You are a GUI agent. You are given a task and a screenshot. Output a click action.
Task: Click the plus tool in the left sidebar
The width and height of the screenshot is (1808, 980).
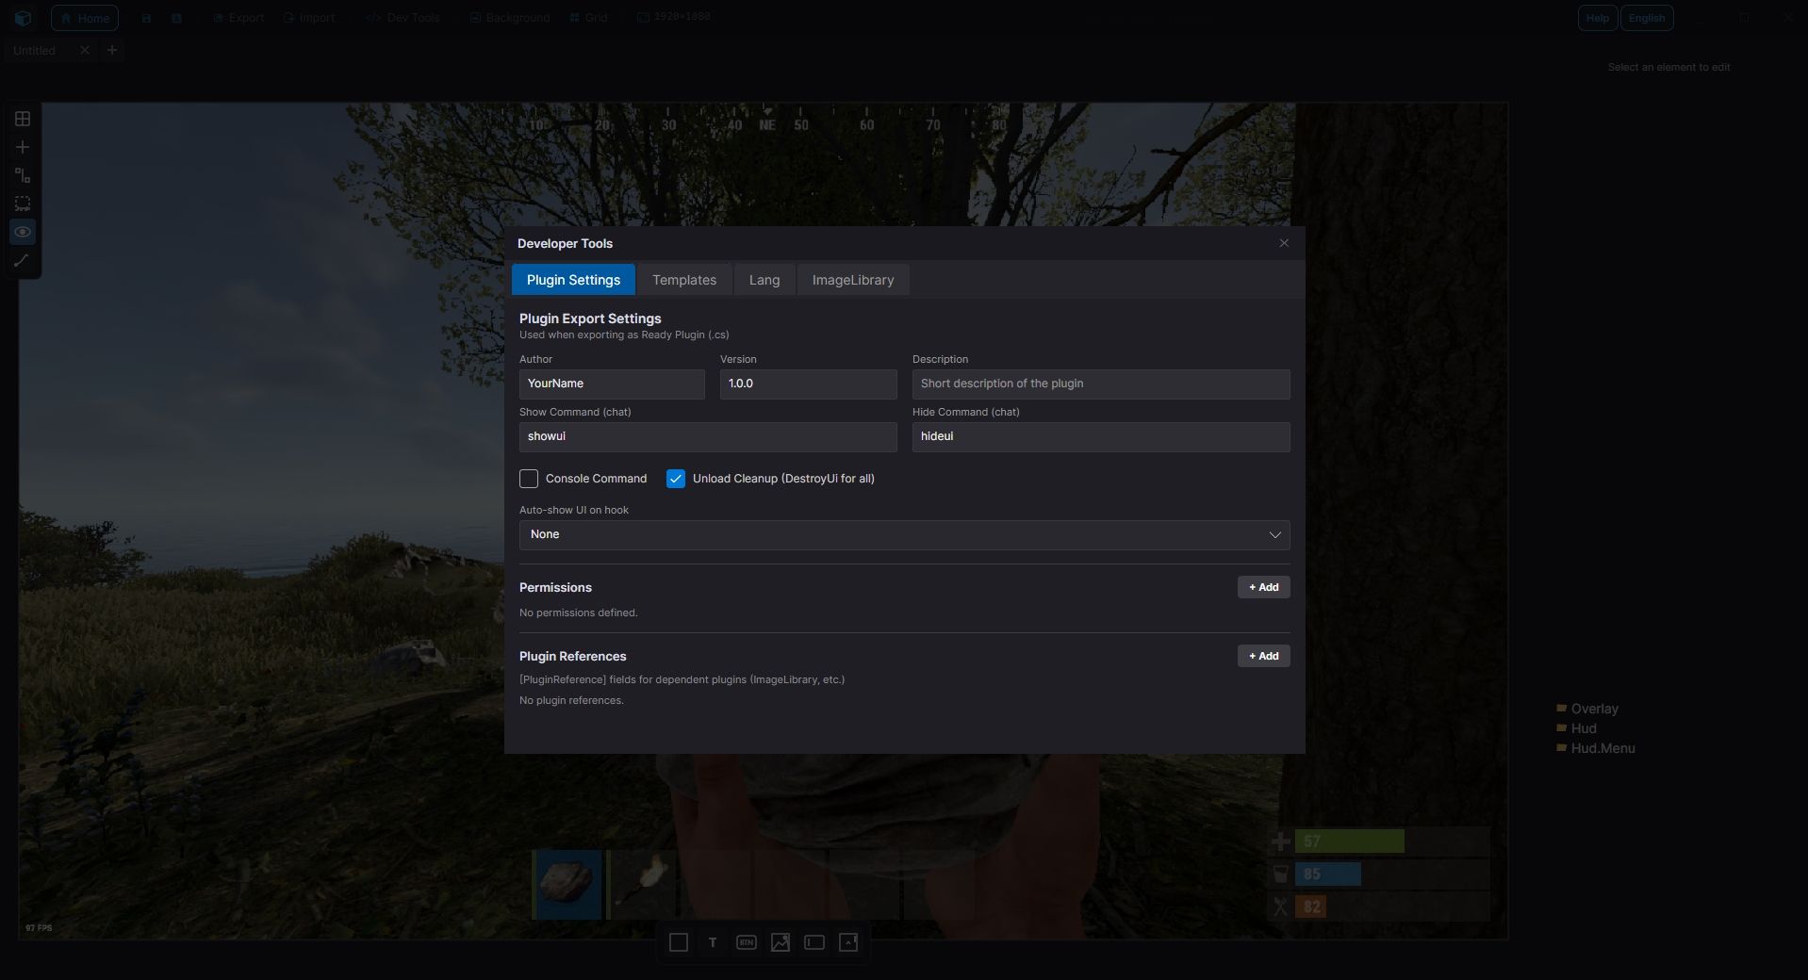[22, 147]
